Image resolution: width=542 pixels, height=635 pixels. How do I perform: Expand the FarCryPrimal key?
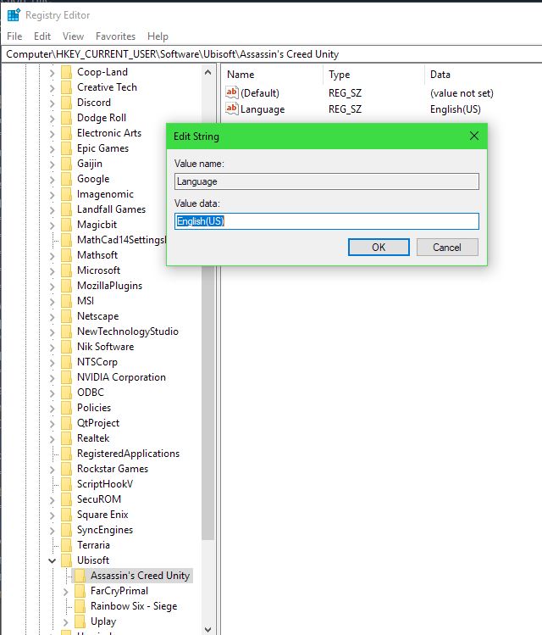pyautogui.click(x=65, y=591)
